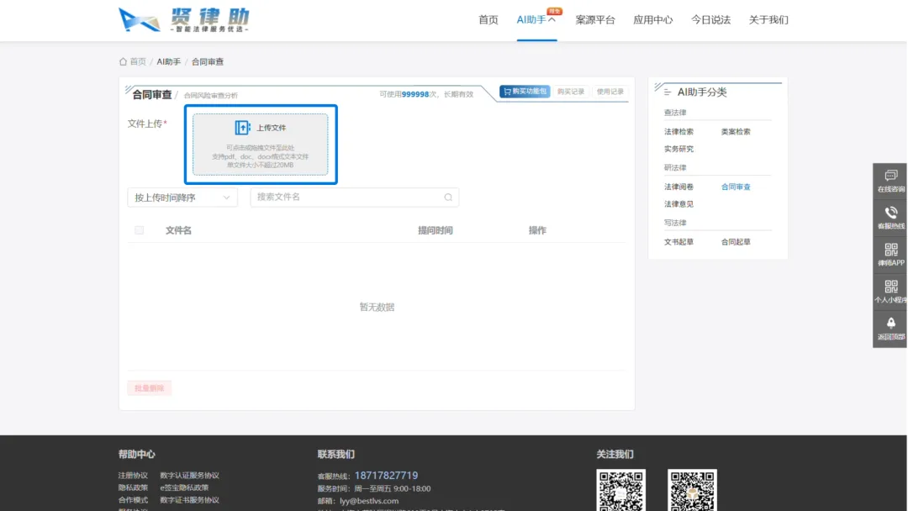Viewport: 908px width, 511px height.
Task: Click the shopping cart icon on 购买功能包
Action: tap(507, 92)
